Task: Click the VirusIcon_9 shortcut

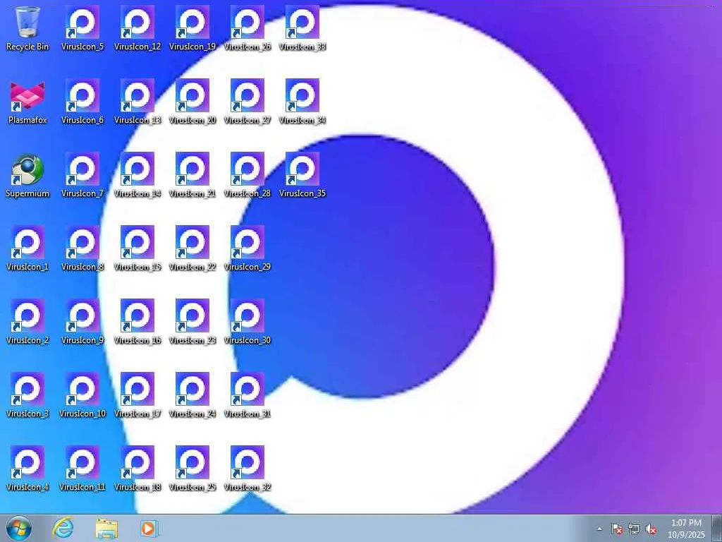Action: click(x=82, y=322)
